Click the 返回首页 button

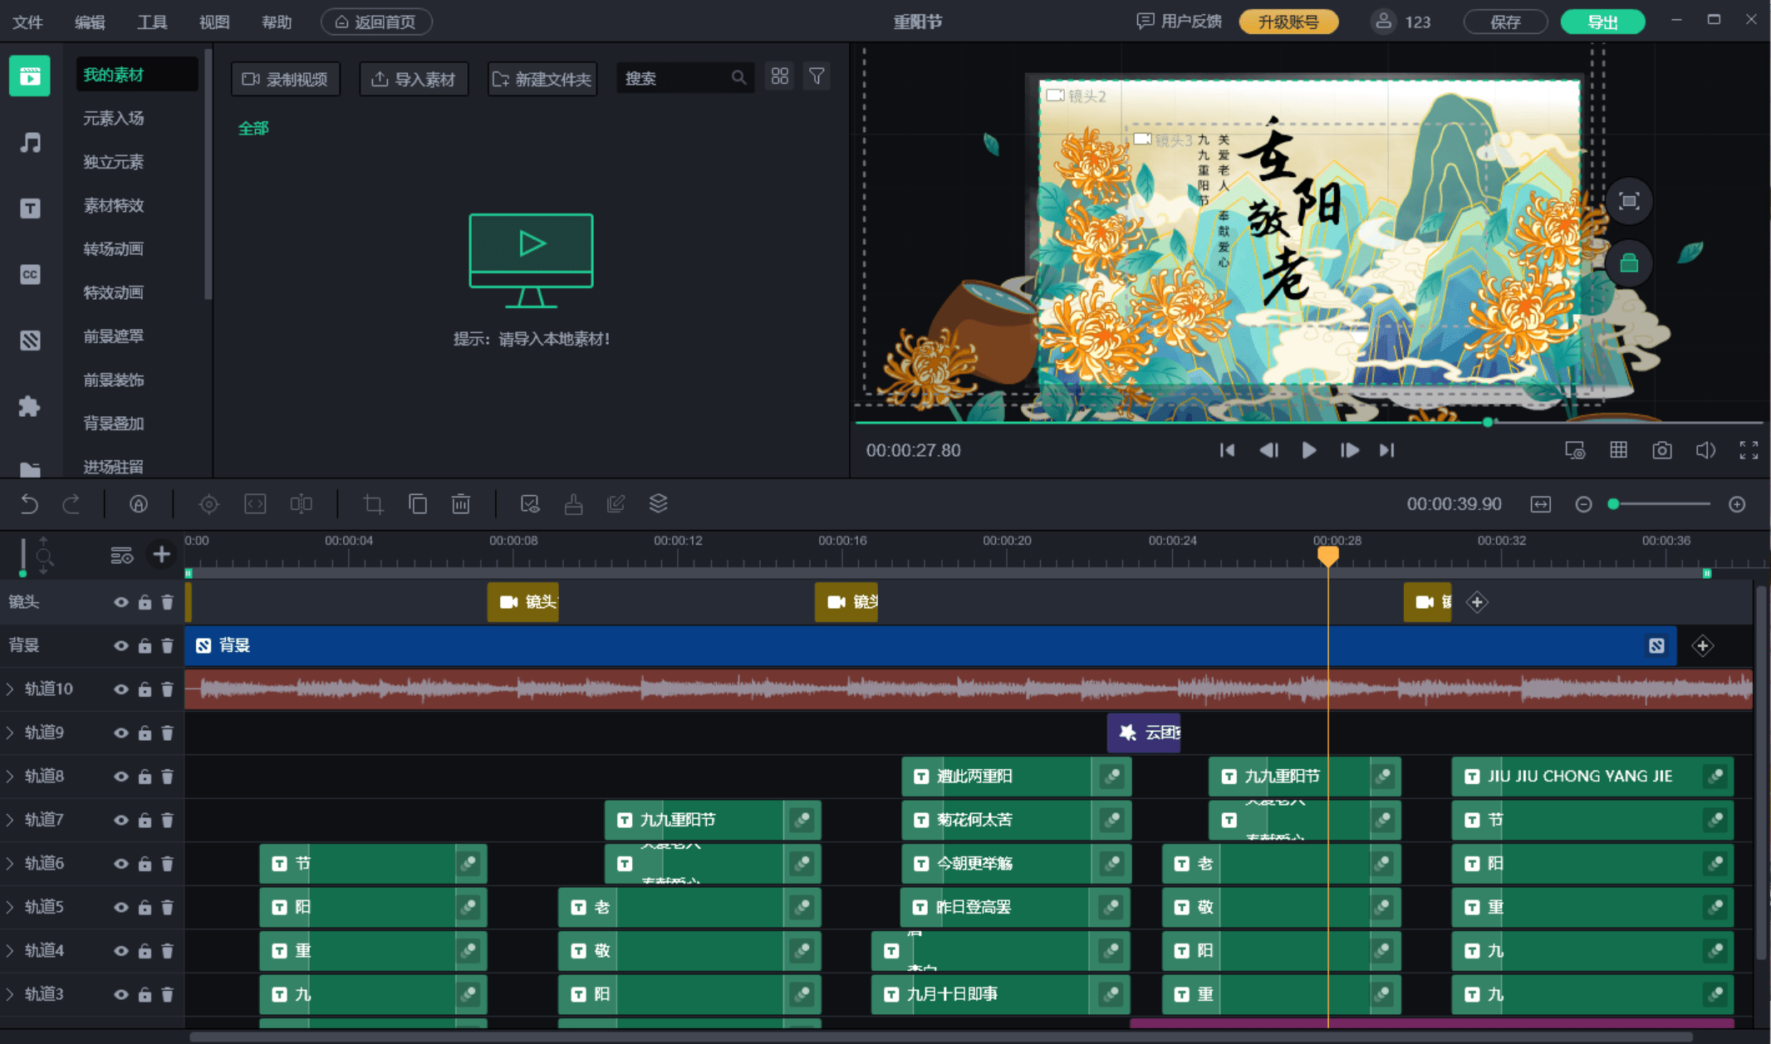coord(376,22)
